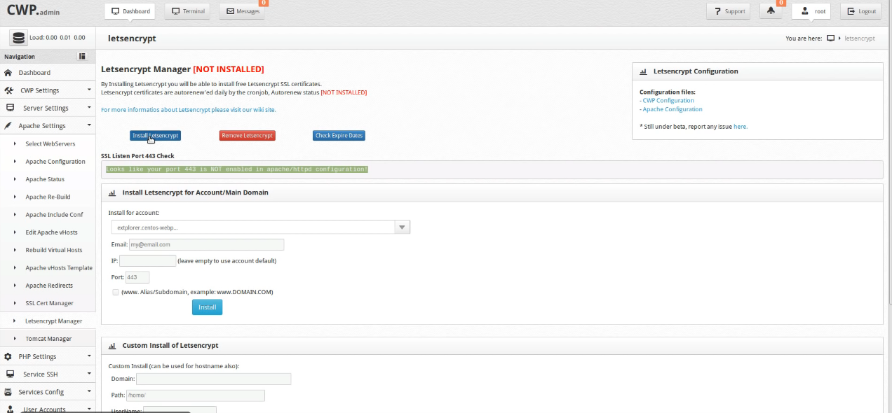892x413 pixels.
Task: Enable the www Alias/Subdomain checkbox
Action: 116,292
